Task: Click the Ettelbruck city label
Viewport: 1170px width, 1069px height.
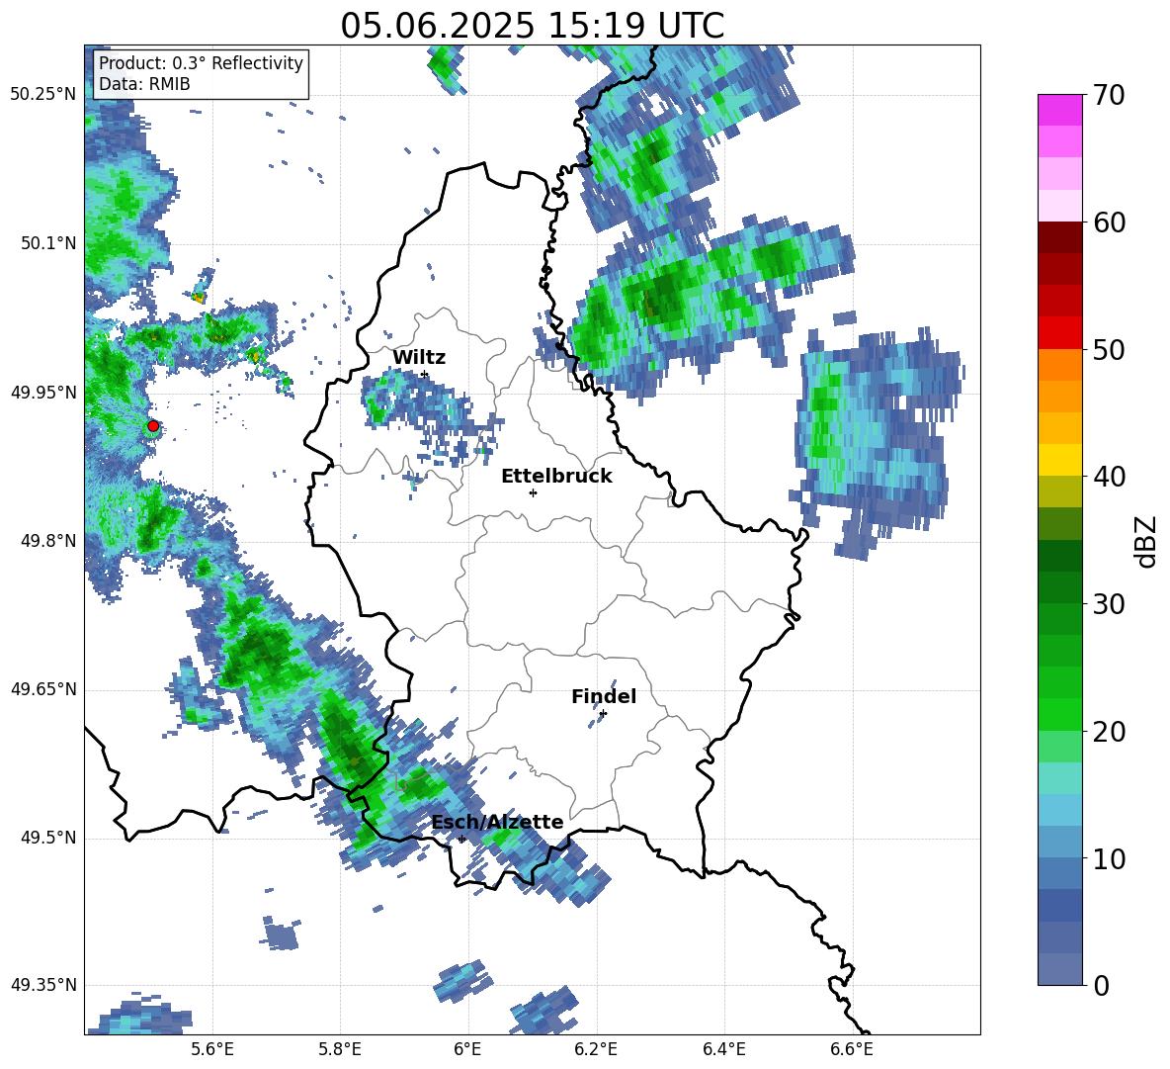Action: (x=556, y=477)
